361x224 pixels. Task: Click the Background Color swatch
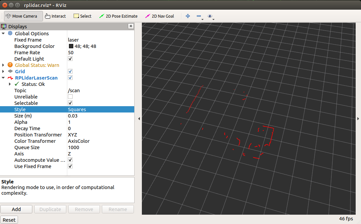click(71, 46)
